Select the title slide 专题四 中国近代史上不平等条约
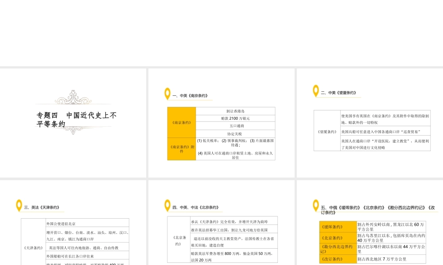Screen dimensions: 443x265 point(73,123)
